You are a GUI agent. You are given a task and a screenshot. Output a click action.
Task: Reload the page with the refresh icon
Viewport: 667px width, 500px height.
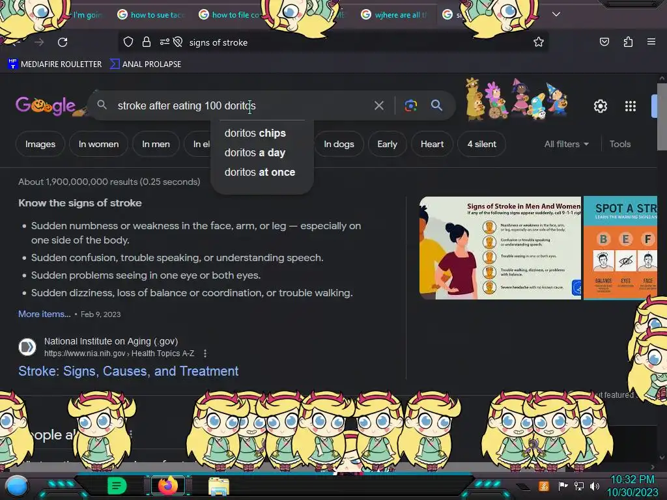pos(63,42)
